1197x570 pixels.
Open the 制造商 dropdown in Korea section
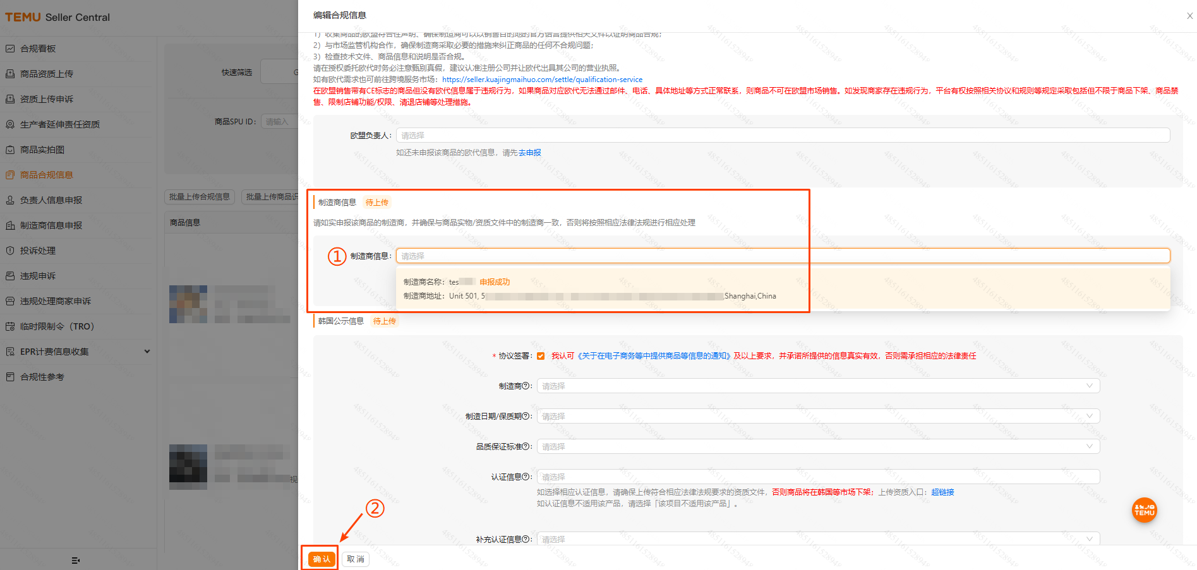pyautogui.click(x=818, y=386)
